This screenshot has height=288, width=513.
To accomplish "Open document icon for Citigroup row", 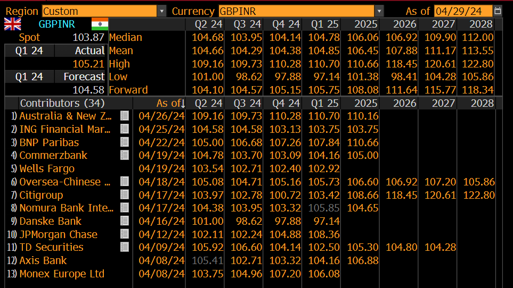I will (x=124, y=194).
